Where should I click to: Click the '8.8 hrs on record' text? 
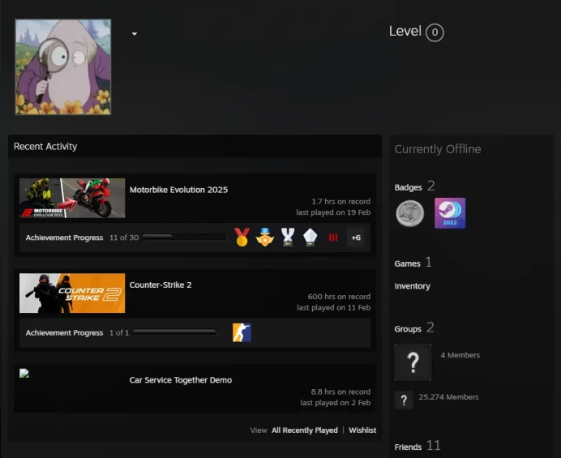(340, 392)
